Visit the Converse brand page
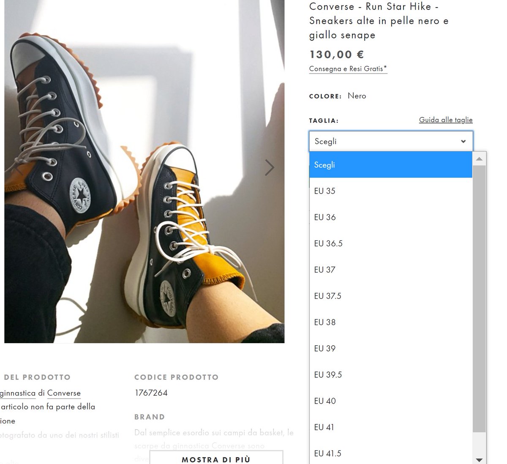This screenshot has height=464, width=507. point(63,393)
